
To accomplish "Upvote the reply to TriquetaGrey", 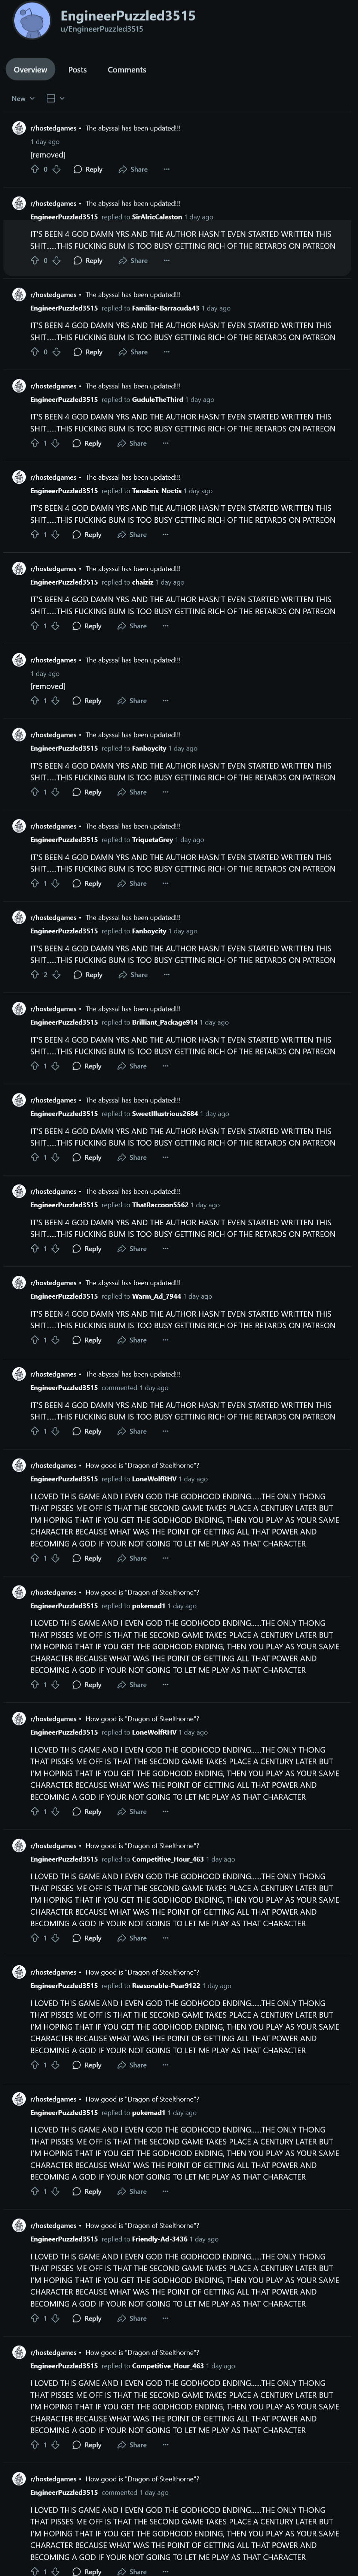I will 35,883.
